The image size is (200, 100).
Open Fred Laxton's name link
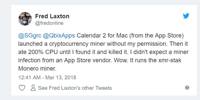tap(52, 16)
